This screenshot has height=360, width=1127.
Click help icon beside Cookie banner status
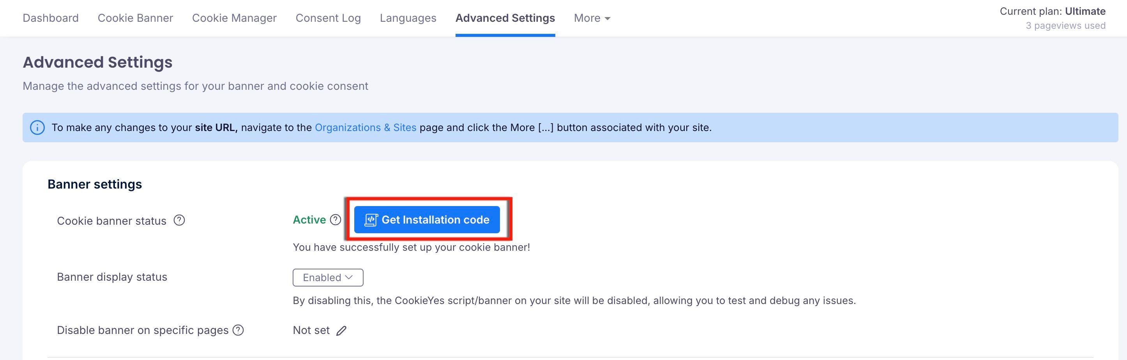click(x=179, y=220)
